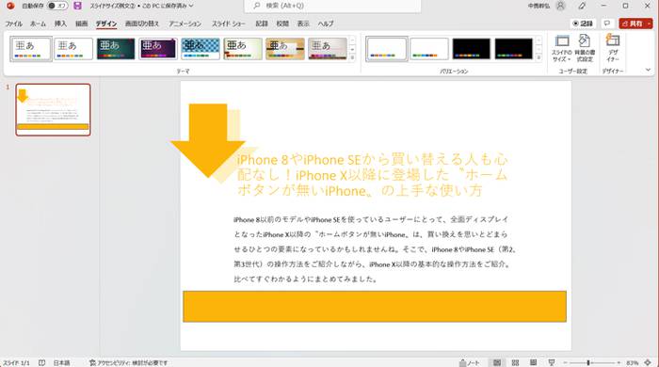Click the 背景の書式設定 icon

pos(585,49)
